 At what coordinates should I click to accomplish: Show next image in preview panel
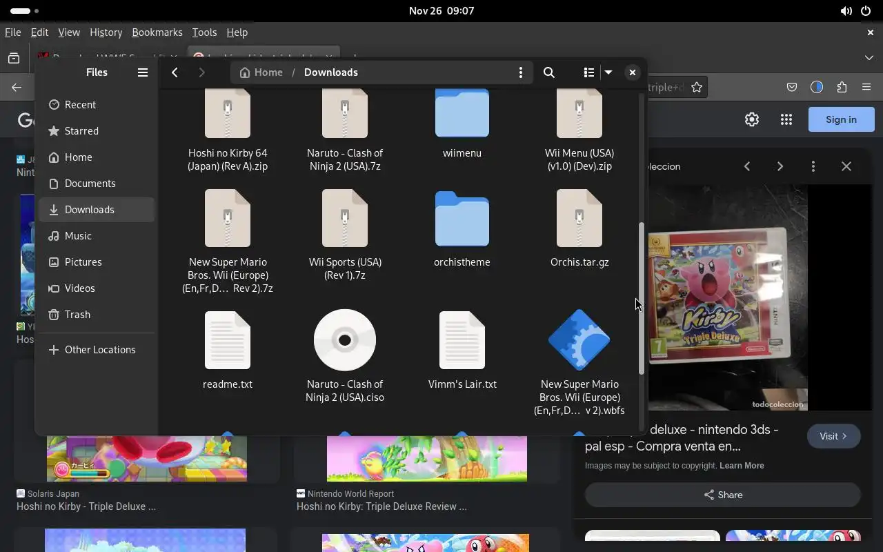tap(780, 166)
